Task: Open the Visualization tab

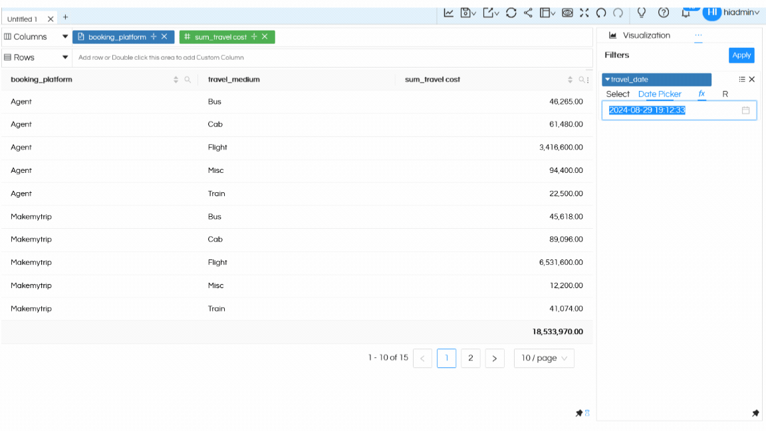Action: tap(640, 35)
